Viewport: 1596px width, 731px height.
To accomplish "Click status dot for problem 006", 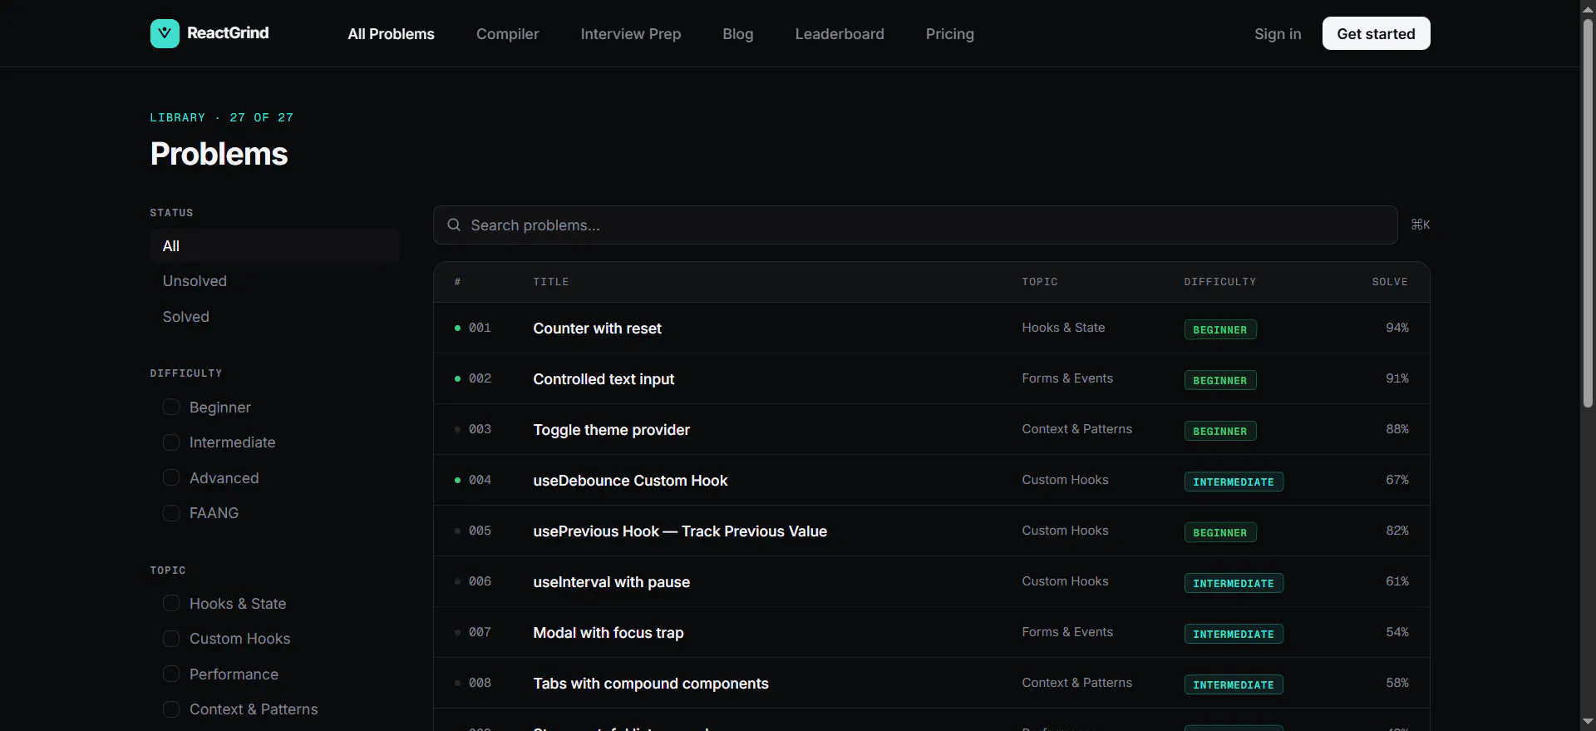I will (x=457, y=581).
